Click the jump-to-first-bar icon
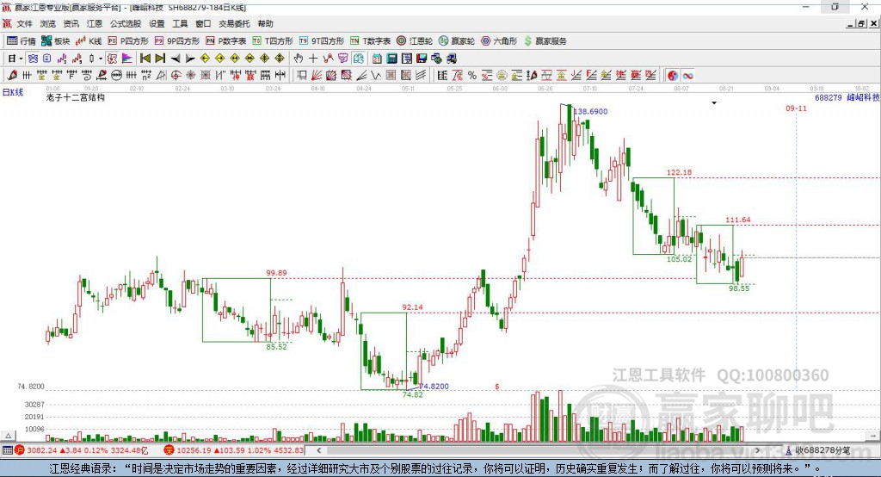881x477 pixels. pos(145,59)
